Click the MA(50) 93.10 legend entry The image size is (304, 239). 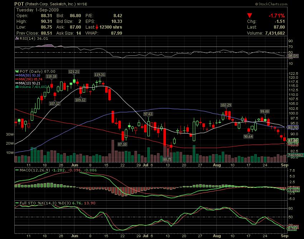tap(28, 75)
